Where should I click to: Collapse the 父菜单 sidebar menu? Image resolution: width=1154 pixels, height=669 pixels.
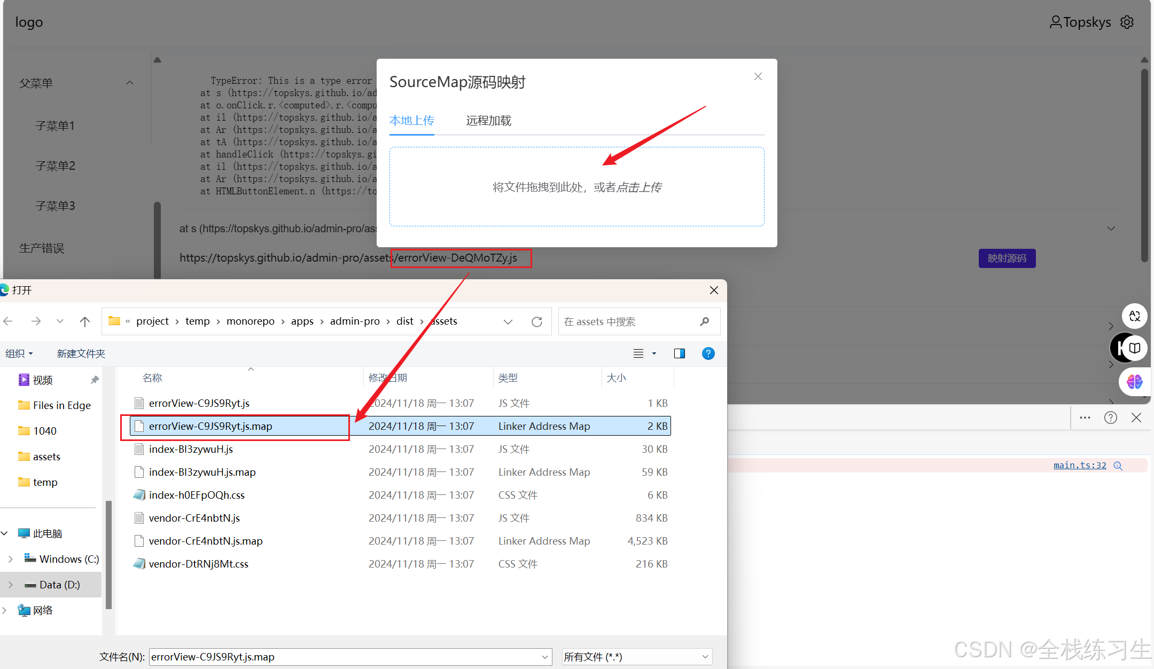coord(130,83)
